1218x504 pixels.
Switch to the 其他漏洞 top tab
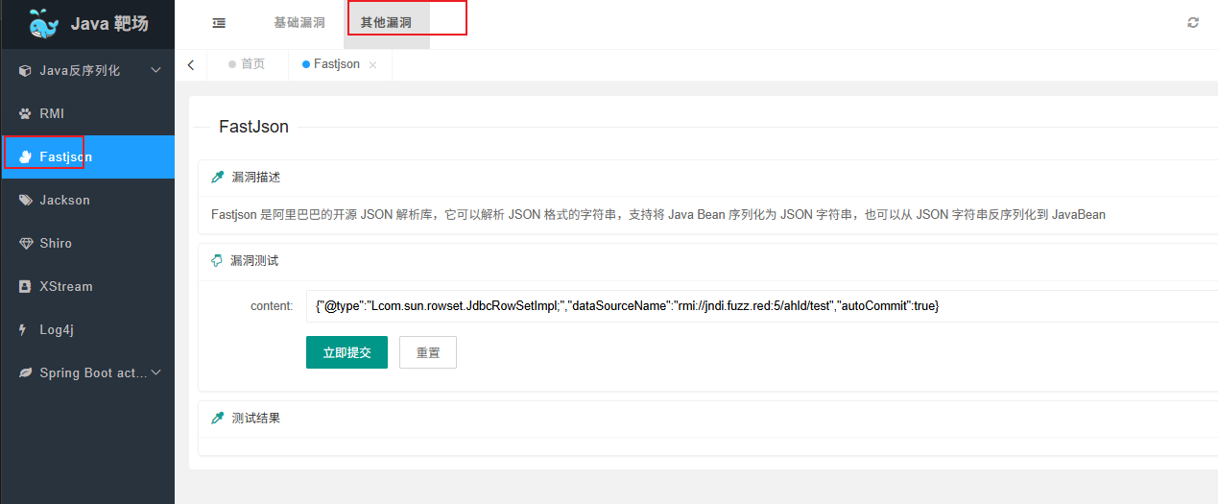click(x=386, y=23)
